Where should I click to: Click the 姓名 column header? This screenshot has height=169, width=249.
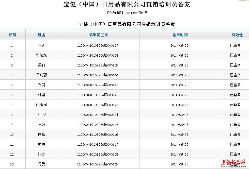[x=41, y=35]
